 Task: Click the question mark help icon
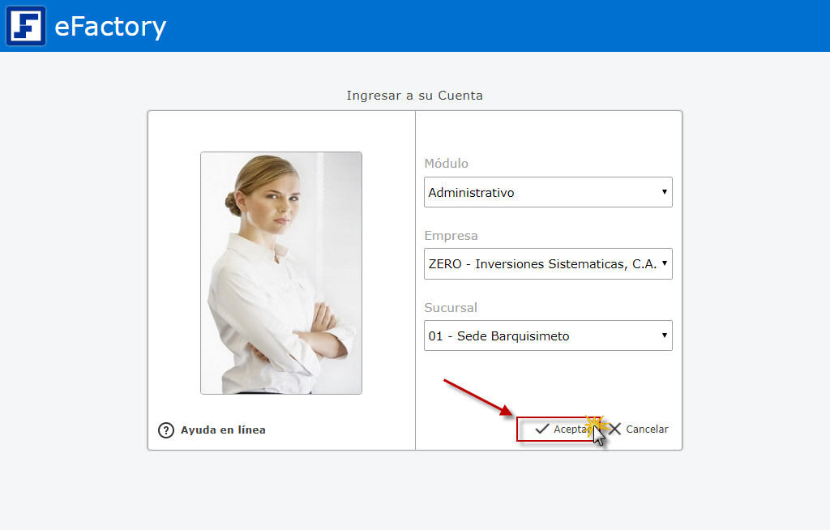point(166,430)
